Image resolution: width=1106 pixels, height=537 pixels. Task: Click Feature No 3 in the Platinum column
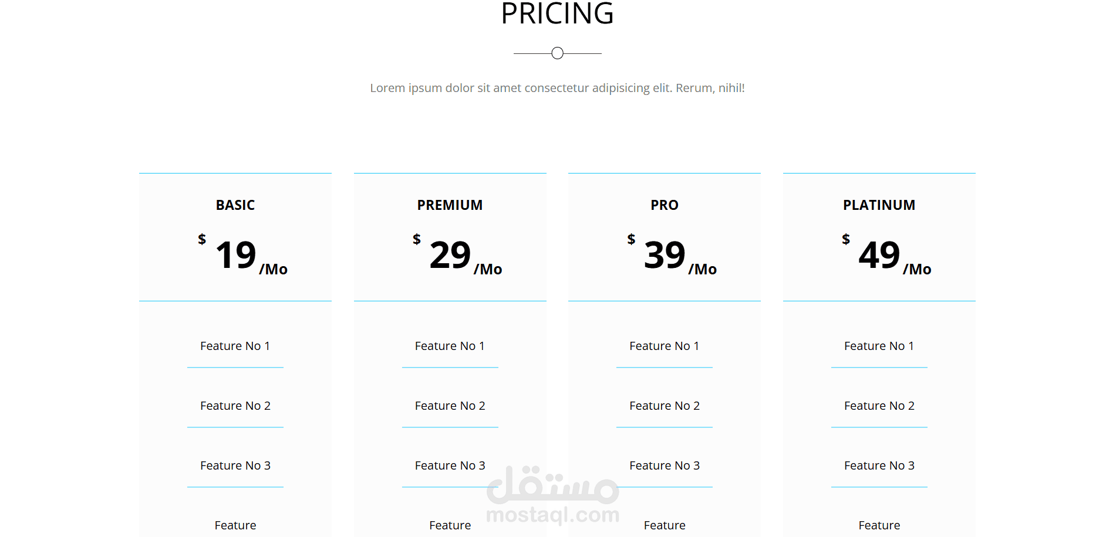tap(879, 465)
